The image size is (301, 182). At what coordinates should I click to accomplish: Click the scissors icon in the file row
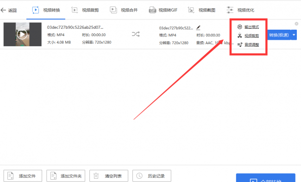(x=239, y=36)
